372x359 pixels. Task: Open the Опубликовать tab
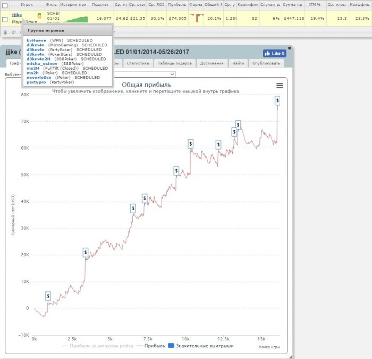(x=266, y=63)
